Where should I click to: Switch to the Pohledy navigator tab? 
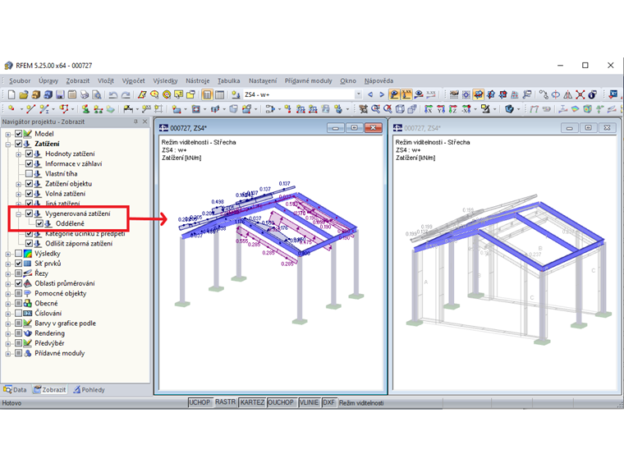click(89, 390)
